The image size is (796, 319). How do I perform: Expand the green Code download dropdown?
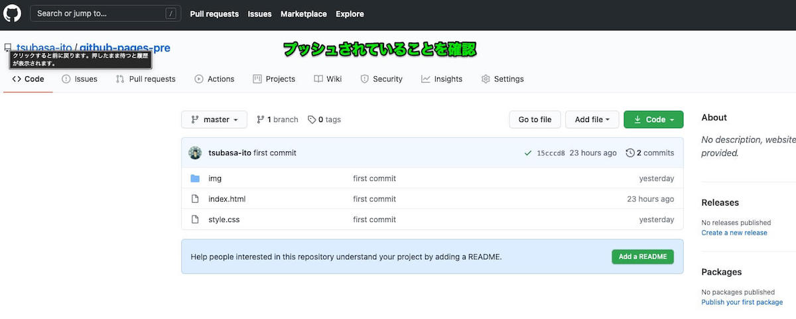pos(653,119)
